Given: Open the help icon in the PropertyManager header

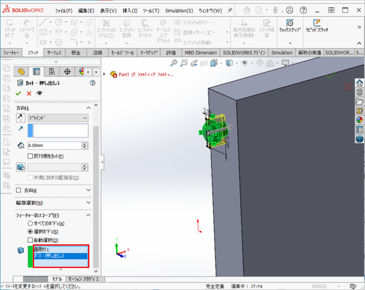Looking at the screenshot, I should (92, 83).
